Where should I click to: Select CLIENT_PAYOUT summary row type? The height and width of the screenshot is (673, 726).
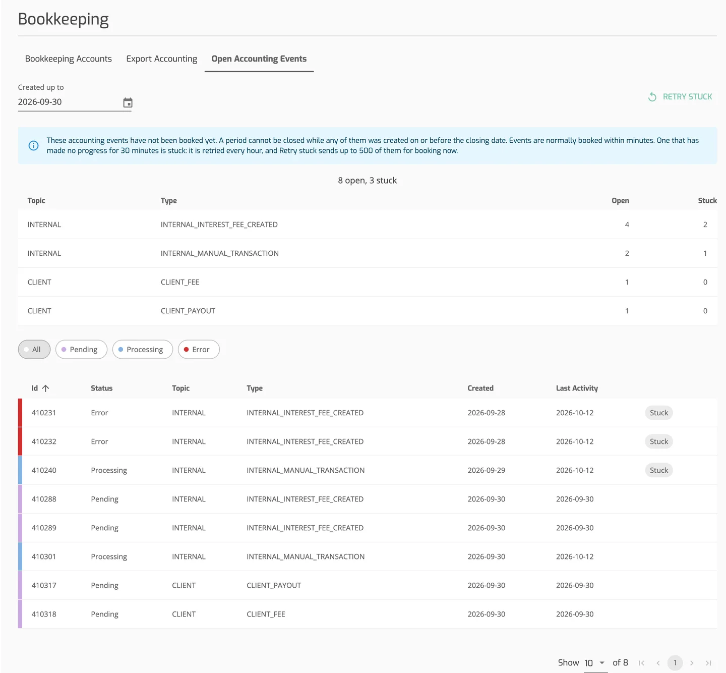click(x=188, y=311)
